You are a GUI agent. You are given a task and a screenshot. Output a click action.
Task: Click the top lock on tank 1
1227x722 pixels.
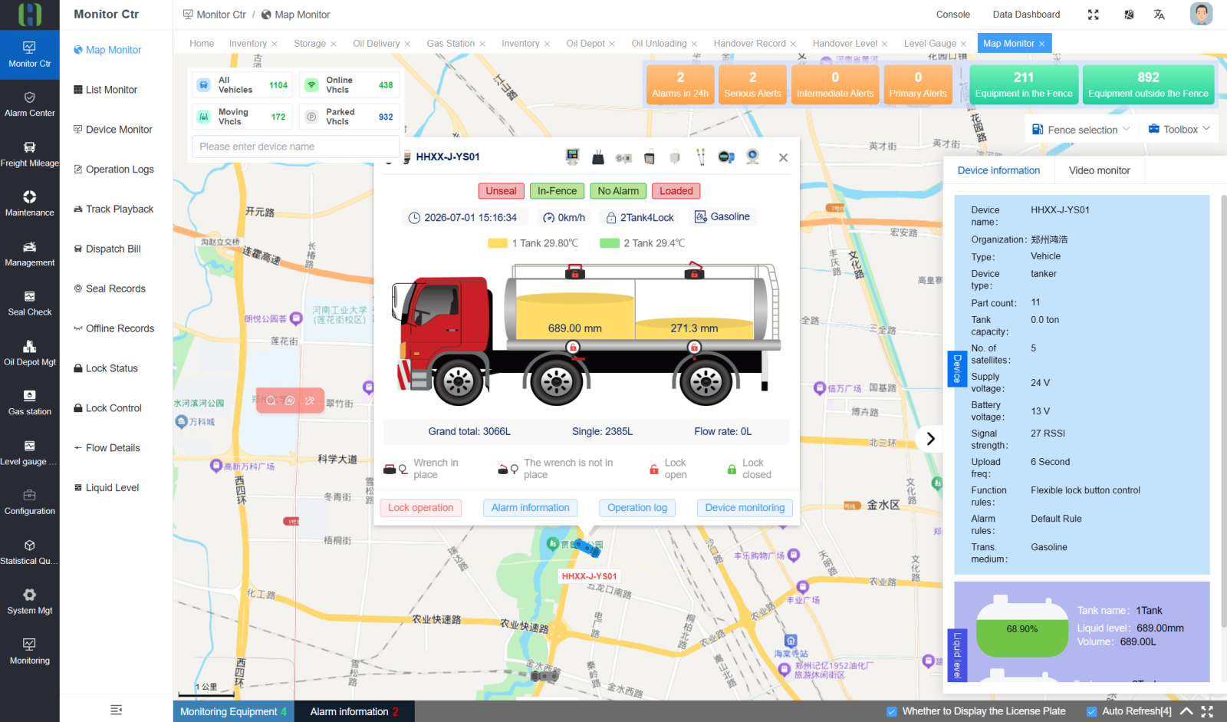[x=575, y=272]
